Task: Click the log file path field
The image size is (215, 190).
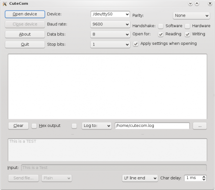Action: tap(152, 126)
